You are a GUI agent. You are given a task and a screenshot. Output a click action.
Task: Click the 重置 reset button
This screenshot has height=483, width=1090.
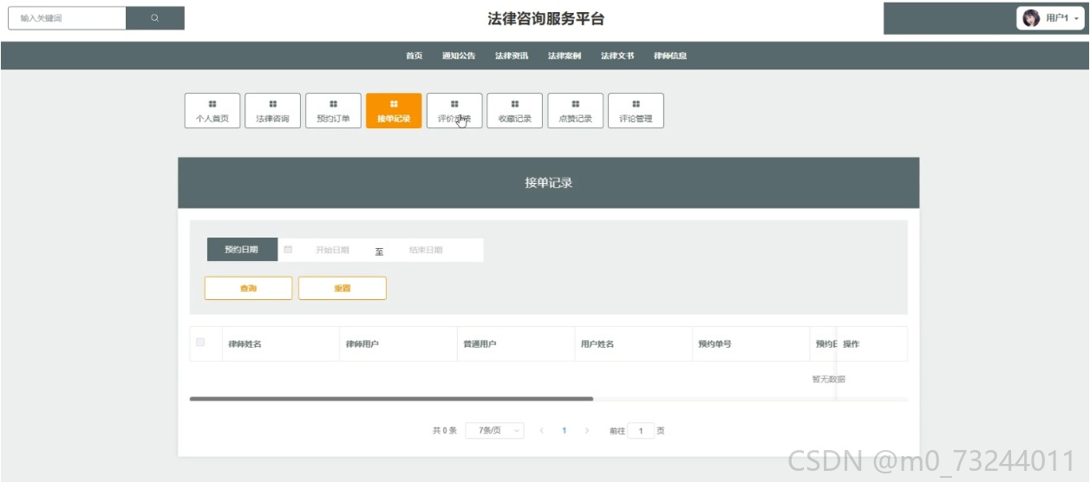pos(343,289)
